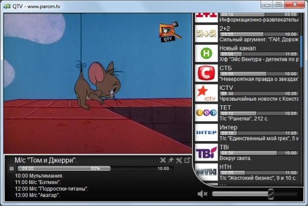The width and height of the screenshot is (308, 206).
Task: Select the 1+1 channel logo
Action: point(206,17)
